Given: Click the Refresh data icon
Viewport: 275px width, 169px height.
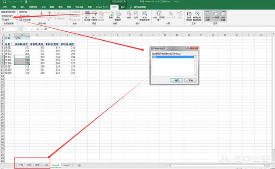Looking at the screenshot, I should (x=111, y=15).
